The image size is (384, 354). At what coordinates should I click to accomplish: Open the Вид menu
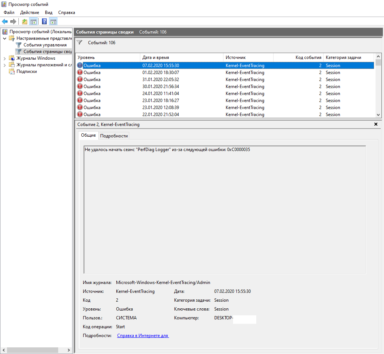tap(49, 13)
